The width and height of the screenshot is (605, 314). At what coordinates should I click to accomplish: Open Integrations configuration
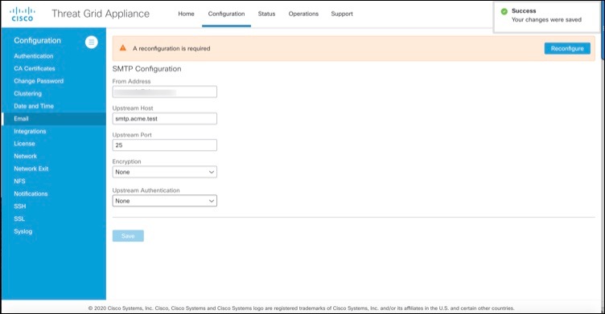point(30,132)
